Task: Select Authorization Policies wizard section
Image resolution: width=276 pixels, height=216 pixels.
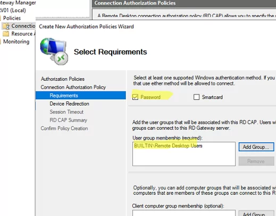Action: (63, 79)
